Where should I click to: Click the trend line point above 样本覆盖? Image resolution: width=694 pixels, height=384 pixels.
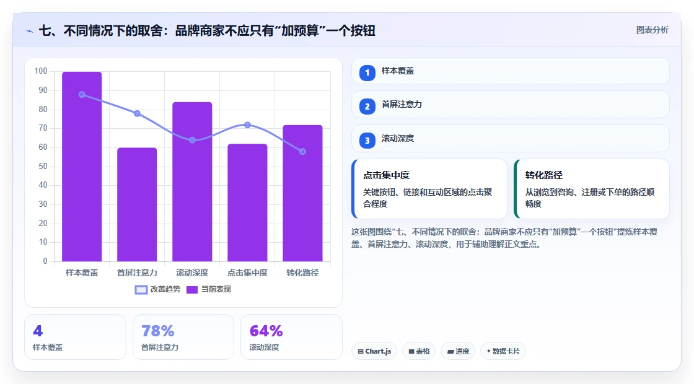[x=82, y=95]
